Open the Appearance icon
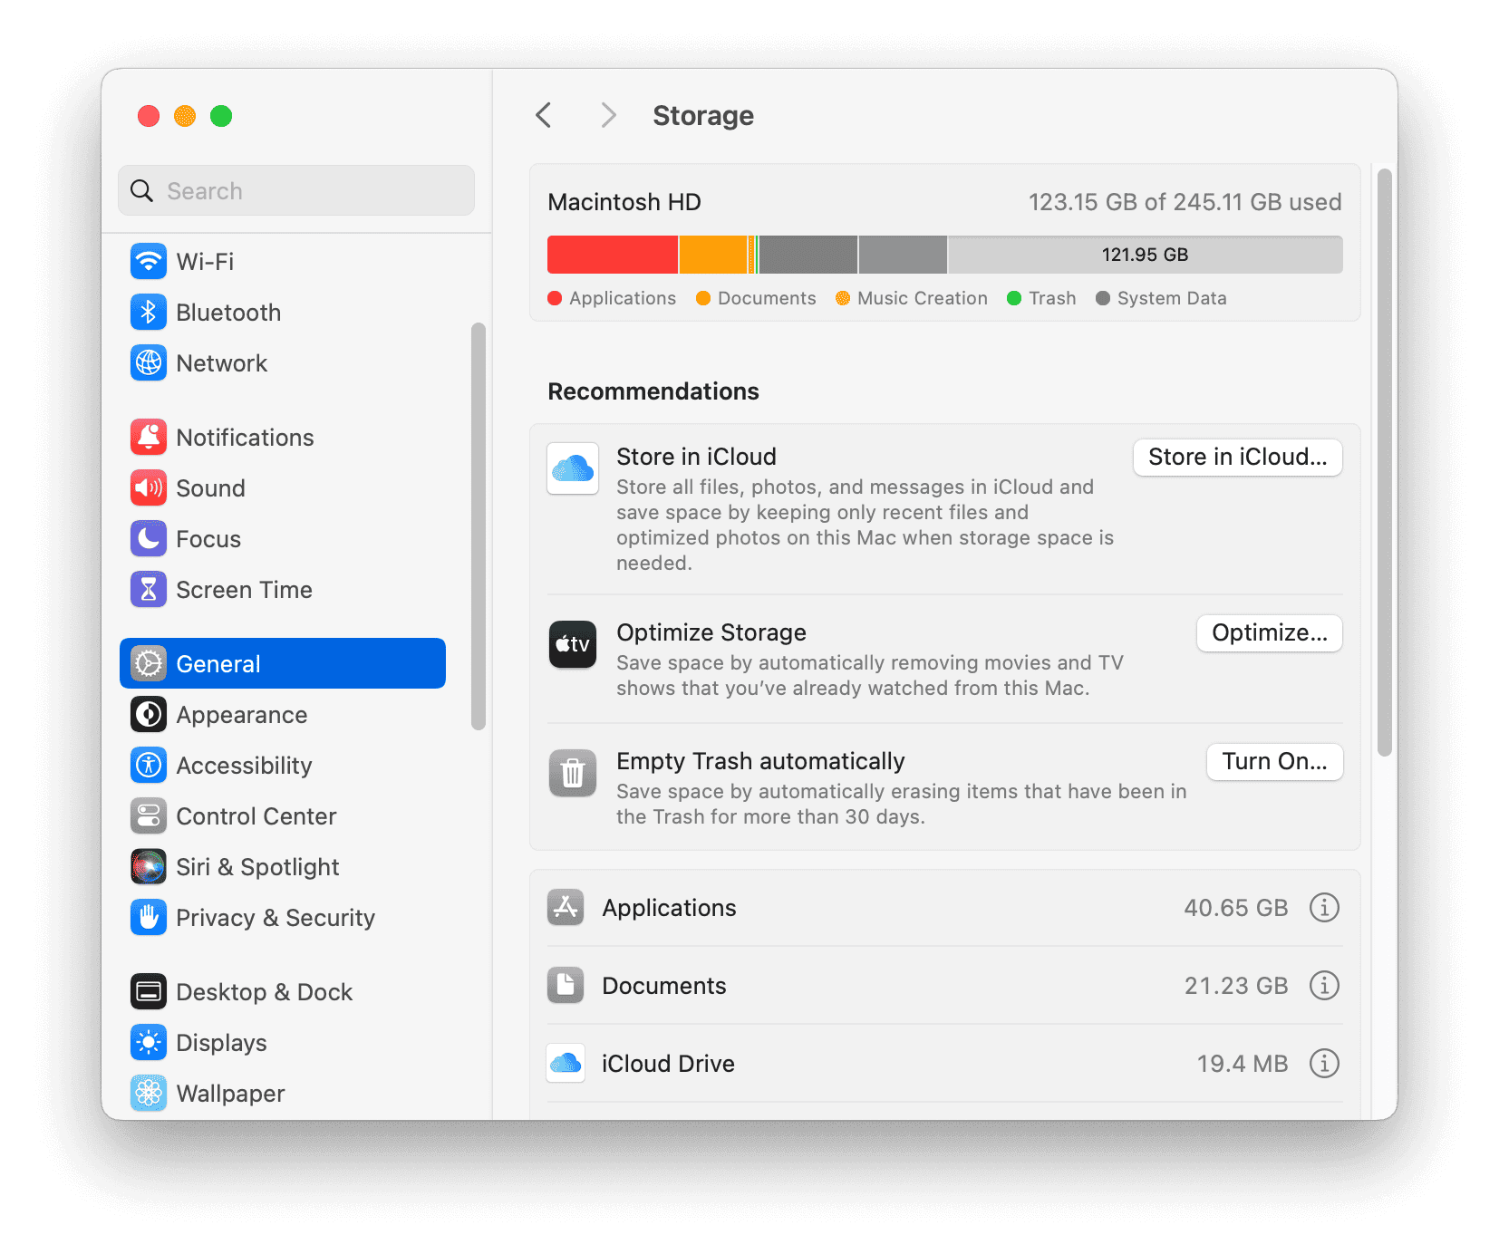The width and height of the screenshot is (1499, 1254). click(149, 715)
